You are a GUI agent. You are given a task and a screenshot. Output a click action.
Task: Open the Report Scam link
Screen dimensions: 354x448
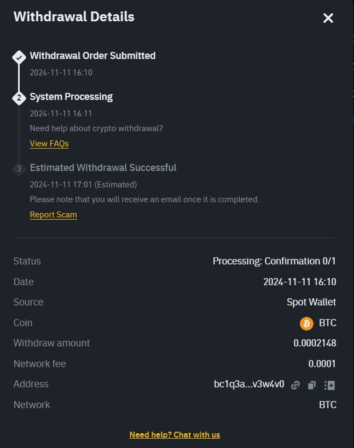tap(54, 215)
